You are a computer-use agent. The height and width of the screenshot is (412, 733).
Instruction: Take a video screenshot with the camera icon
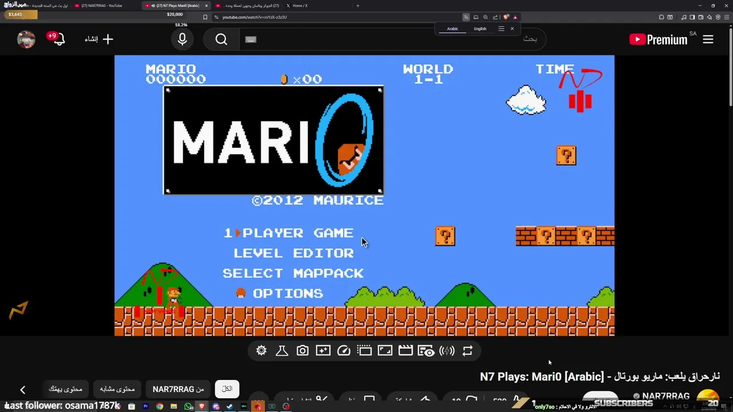(x=302, y=351)
